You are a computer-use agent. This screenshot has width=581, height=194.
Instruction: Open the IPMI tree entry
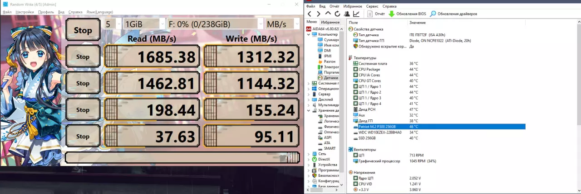click(325, 56)
